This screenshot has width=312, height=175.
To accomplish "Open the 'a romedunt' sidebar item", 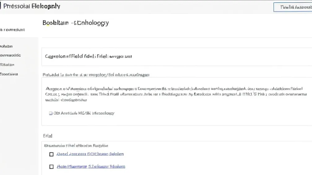I will pyautogui.click(x=12, y=30).
